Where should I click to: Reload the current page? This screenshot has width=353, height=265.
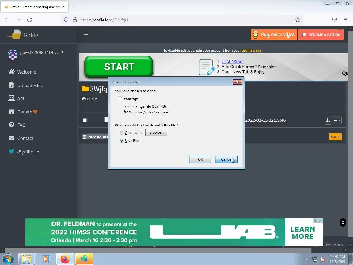pyautogui.click(x=29, y=20)
